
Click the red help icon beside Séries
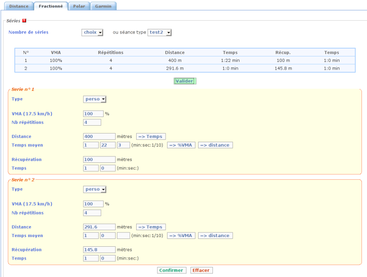point(24,21)
